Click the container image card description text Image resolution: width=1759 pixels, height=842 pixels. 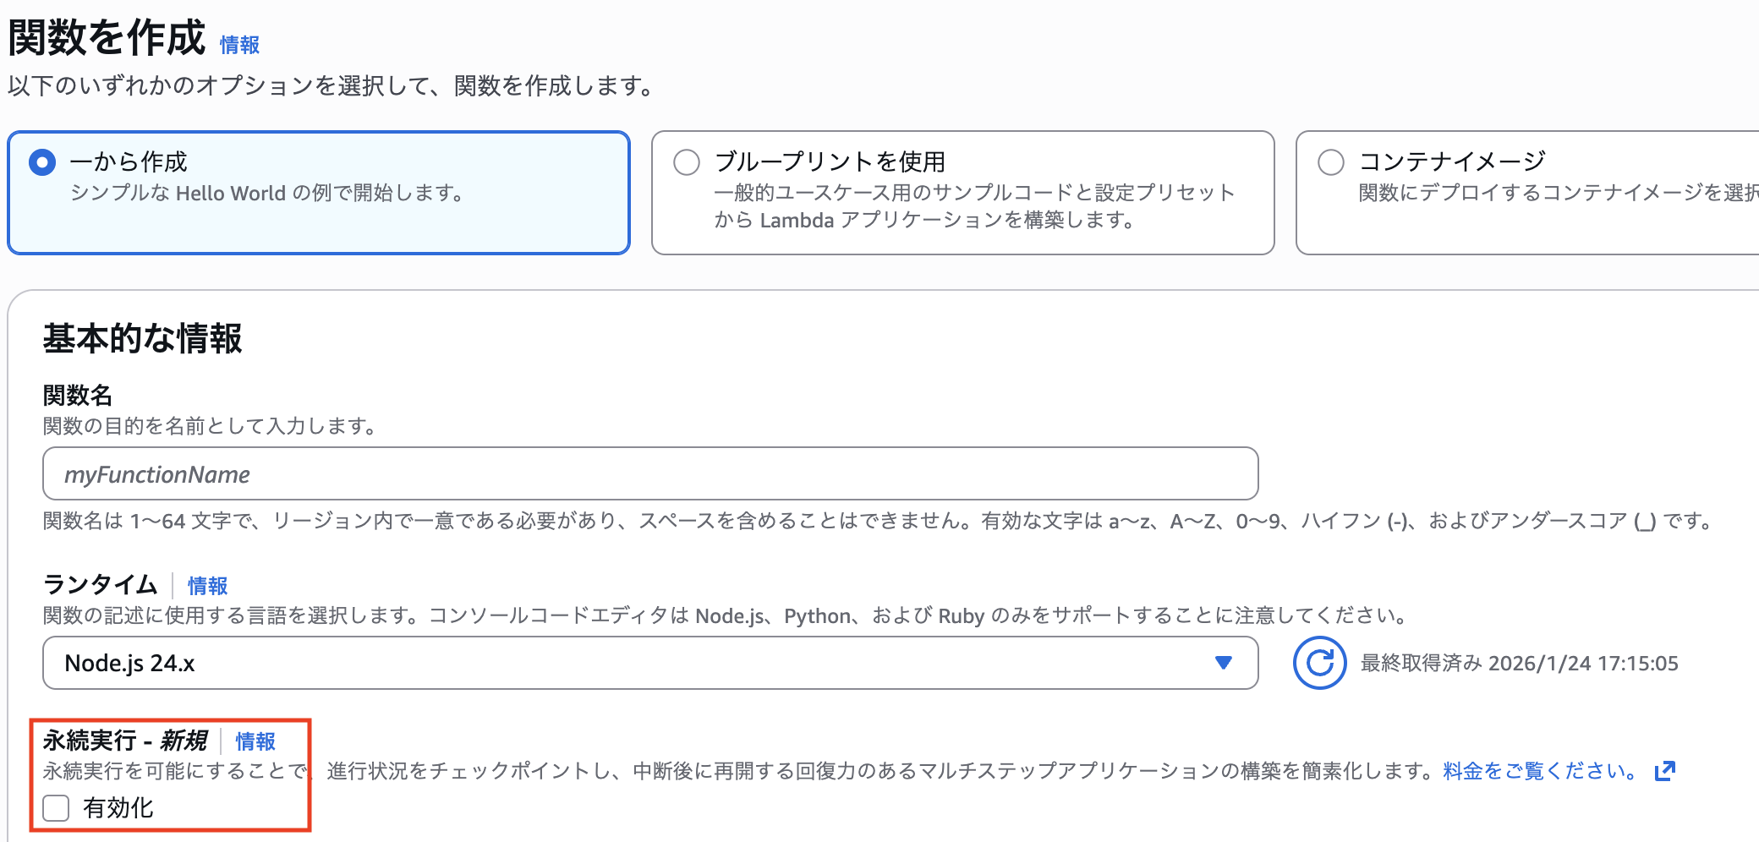click(x=1558, y=193)
